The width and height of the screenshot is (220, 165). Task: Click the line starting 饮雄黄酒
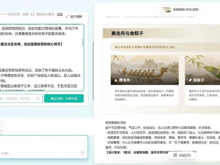click(163, 142)
